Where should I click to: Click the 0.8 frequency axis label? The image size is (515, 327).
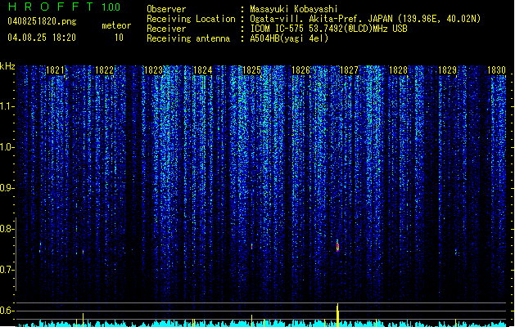7,229
